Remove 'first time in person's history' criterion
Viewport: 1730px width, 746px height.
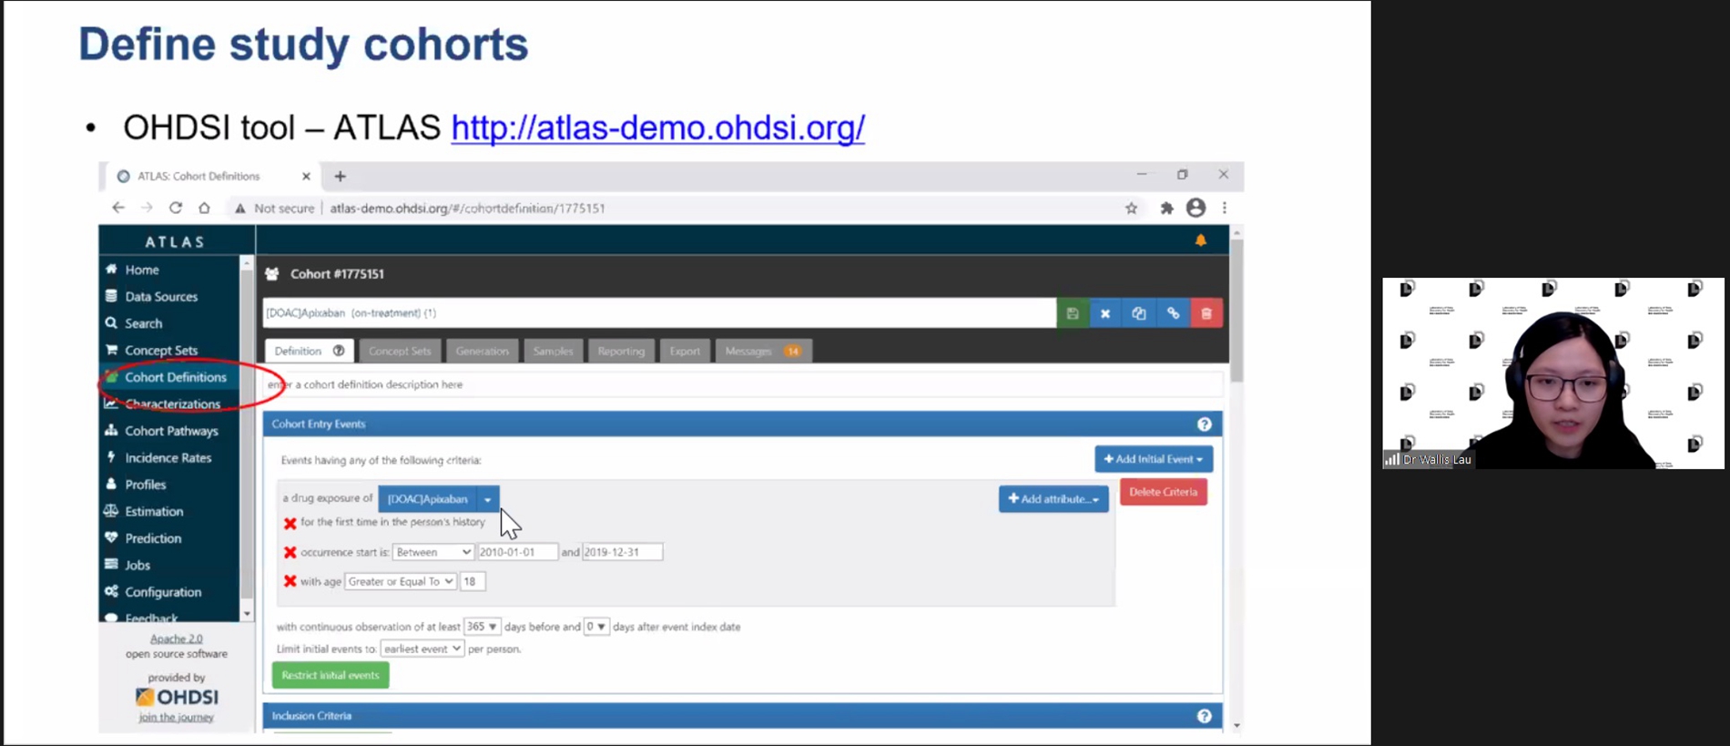pos(290,523)
